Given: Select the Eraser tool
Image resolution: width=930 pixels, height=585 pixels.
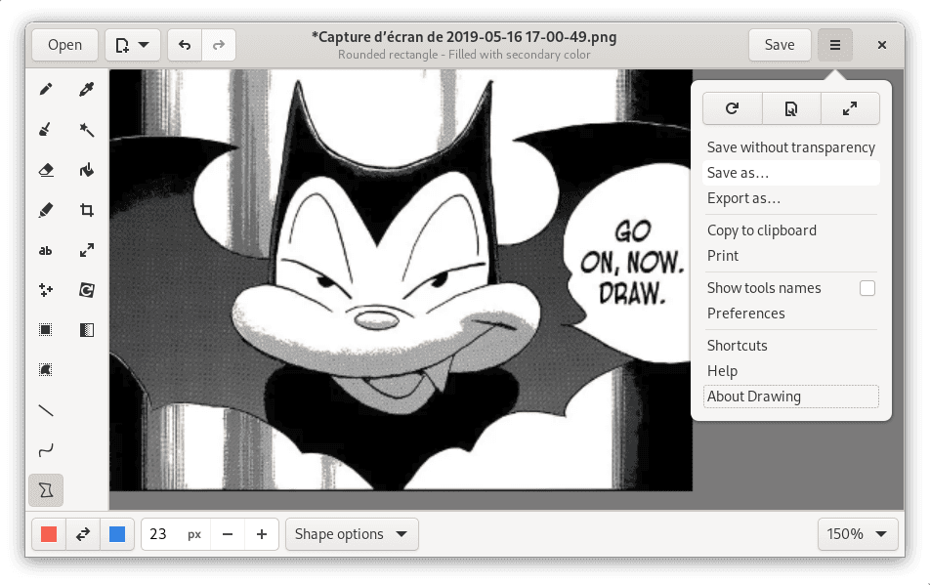Looking at the screenshot, I should tap(45, 170).
